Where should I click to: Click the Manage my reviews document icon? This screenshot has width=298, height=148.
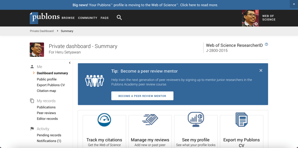(150, 119)
